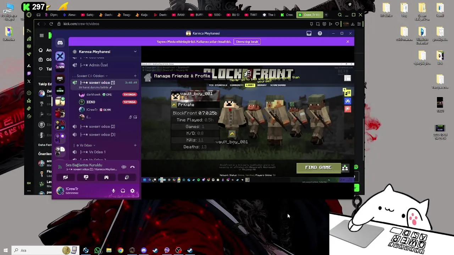
Task: Open a new browser tab
Action: [326, 15]
